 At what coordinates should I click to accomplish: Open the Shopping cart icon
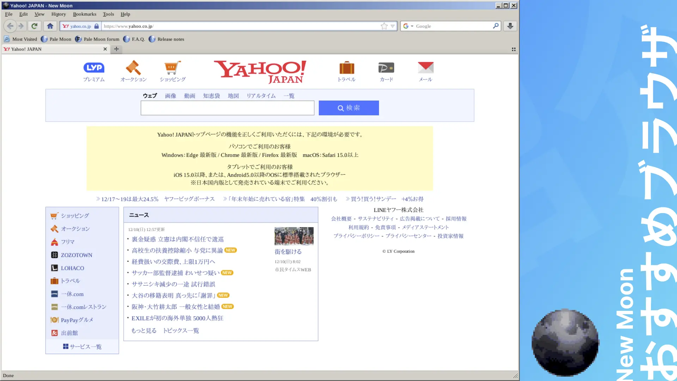pyautogui.click(x=172, y=67)
